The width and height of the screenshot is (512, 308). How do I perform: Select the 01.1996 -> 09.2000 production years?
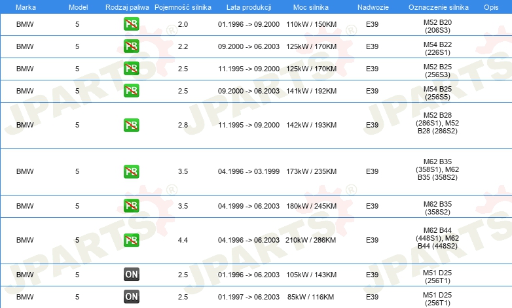click(249, 24)
